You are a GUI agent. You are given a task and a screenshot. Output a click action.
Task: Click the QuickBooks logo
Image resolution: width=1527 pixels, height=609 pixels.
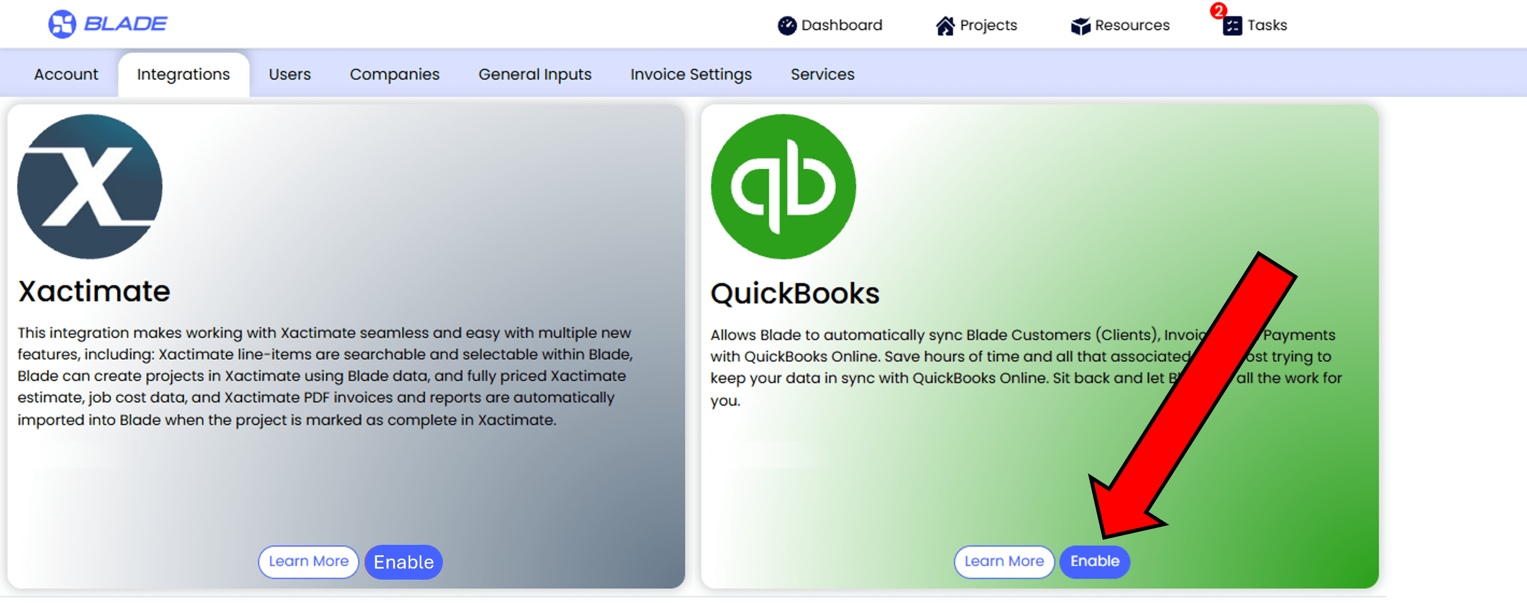(783, 187)
